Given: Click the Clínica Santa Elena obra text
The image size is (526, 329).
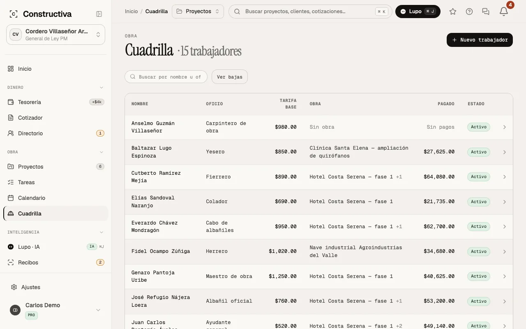Looking at the screenshot, I should point(359,152).
